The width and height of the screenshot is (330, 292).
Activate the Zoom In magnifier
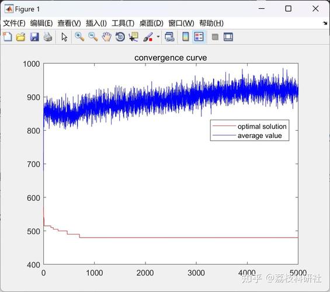[x=79, y=37]
